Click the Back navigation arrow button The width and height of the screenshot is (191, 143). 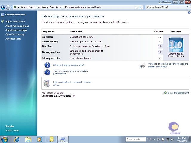coord(3,7)
